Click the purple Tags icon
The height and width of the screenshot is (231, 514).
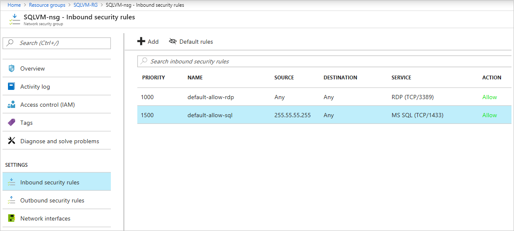pos(11,123)
